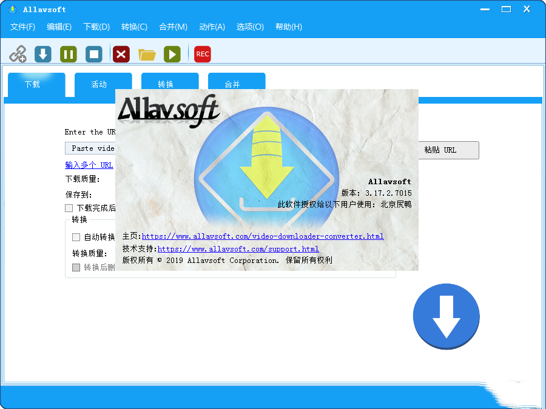Click the big blue download circle button
Image resolution: width=546 pixels, height=409 pixels.
(446, 316)
